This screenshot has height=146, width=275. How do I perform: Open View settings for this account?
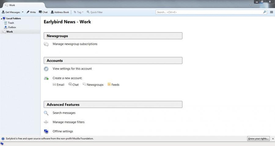pos(72,69)
